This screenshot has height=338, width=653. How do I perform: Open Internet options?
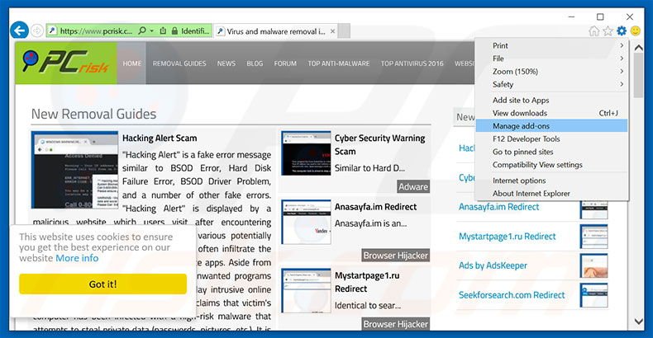coord(552,181)
